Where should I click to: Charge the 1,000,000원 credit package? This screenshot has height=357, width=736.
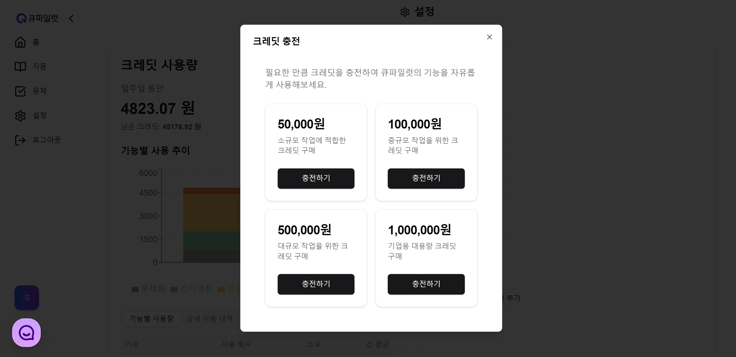coord(426,284)
